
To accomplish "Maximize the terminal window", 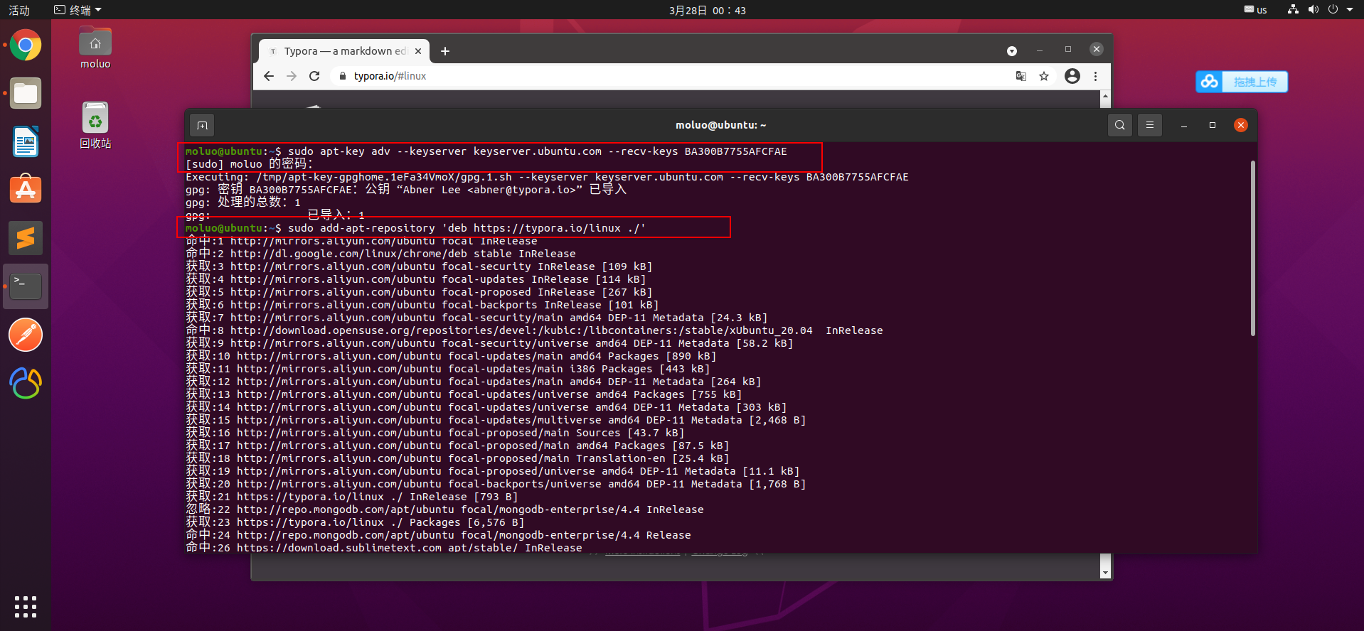I will coord(1213,125).
